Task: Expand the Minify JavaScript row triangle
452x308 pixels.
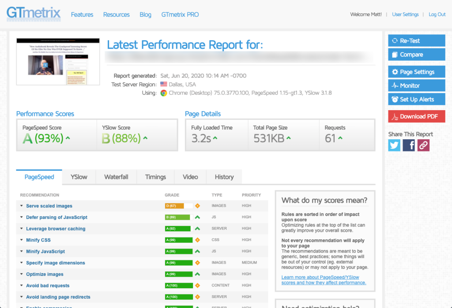Action: point(21,251)
